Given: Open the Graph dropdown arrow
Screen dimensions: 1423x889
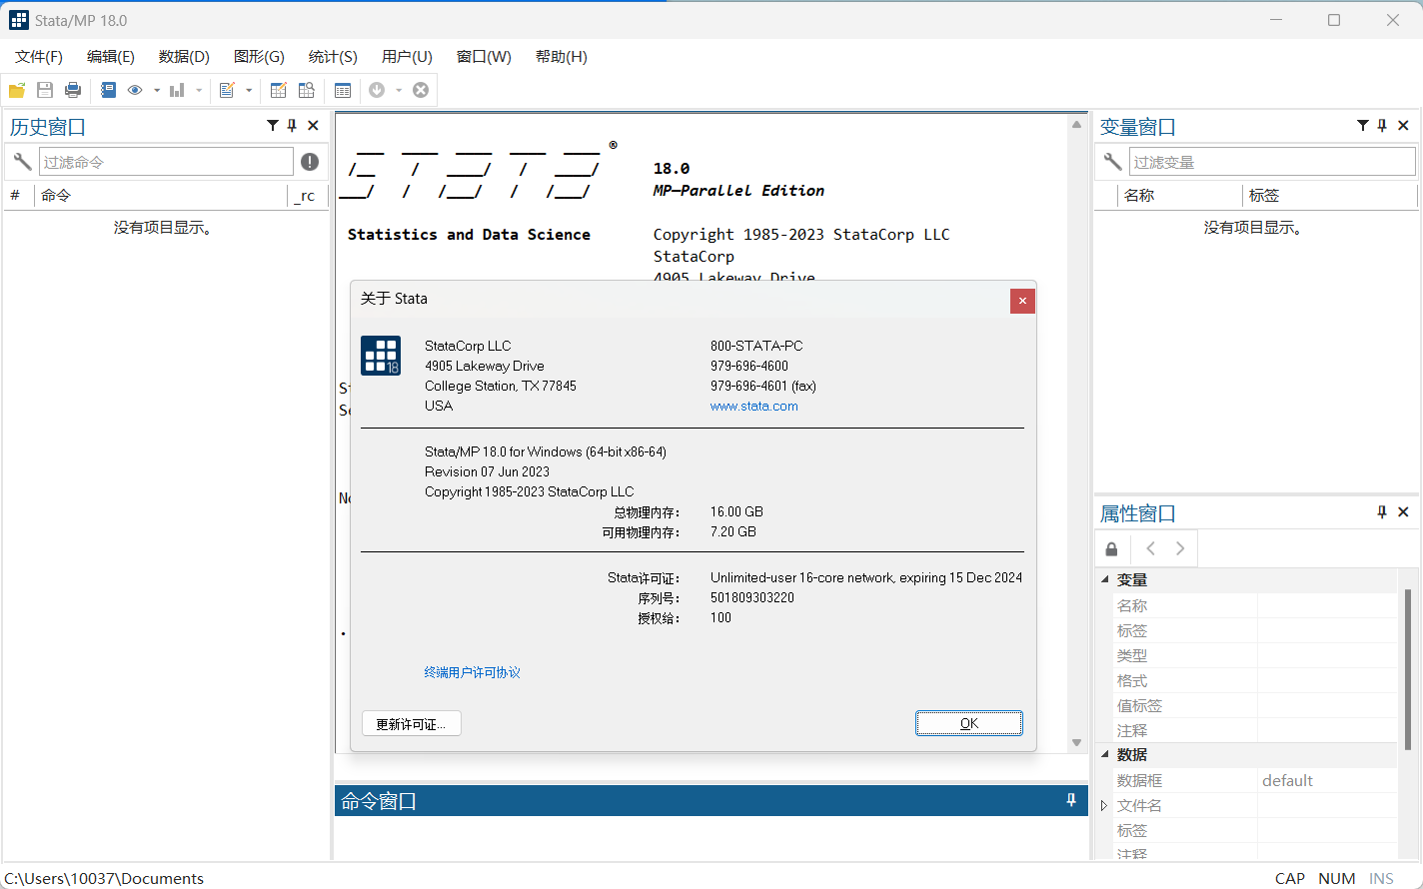Looking at the screenshot, I should click(199, 91).
